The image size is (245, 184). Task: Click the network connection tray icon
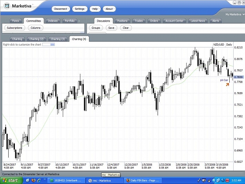[218, 180]
